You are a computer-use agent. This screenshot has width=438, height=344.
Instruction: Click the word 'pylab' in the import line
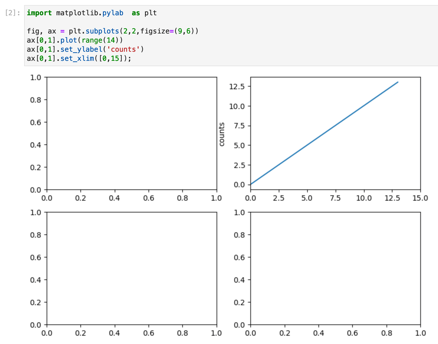[x=113, y=13]
